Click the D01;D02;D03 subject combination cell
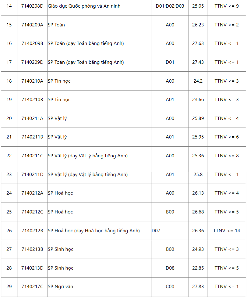This screenshot has width=247, height=297. (x=170, y=6)
